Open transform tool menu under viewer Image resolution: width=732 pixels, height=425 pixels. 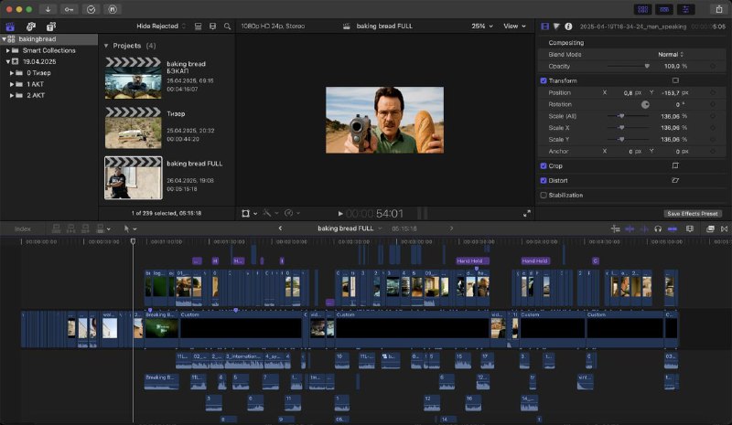[249, 214]
